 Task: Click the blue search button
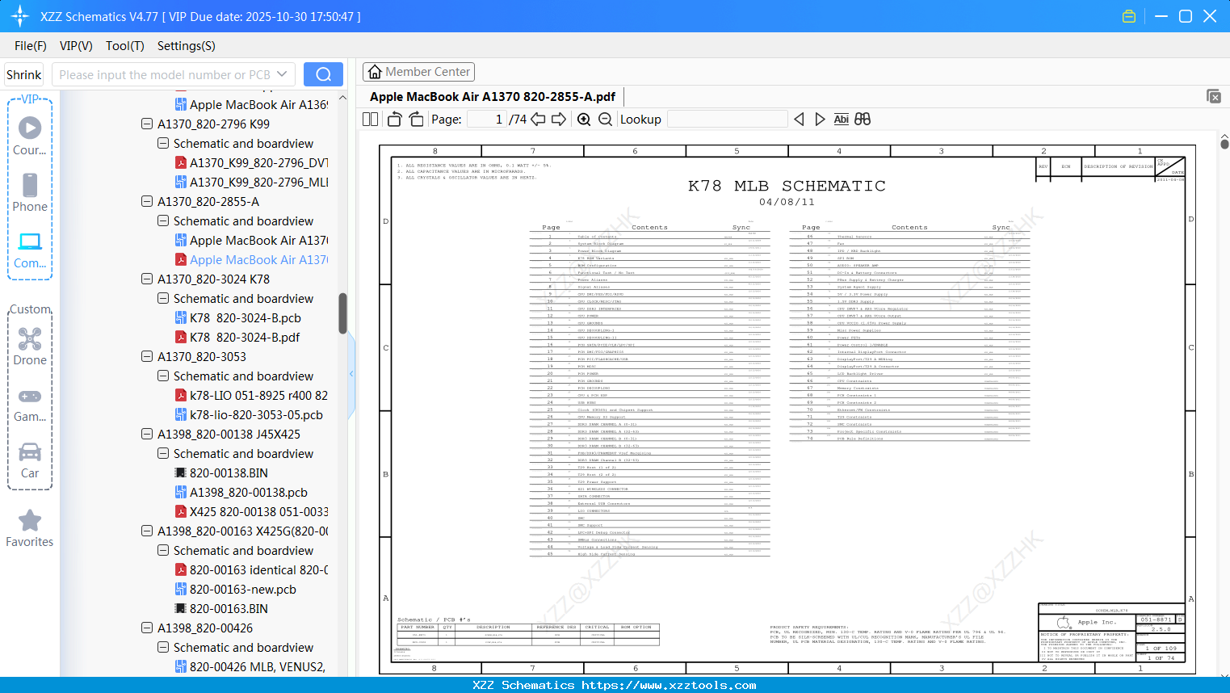click(x=323, y=74)
